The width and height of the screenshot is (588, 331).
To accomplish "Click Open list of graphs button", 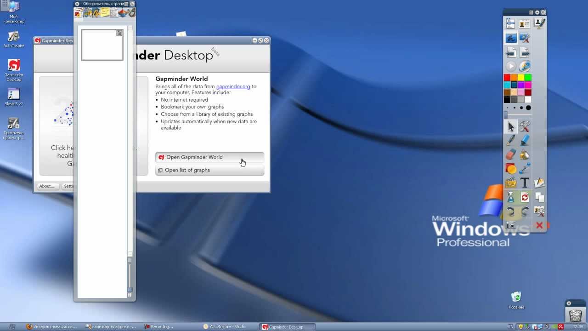I will click(x=209, y=170).
